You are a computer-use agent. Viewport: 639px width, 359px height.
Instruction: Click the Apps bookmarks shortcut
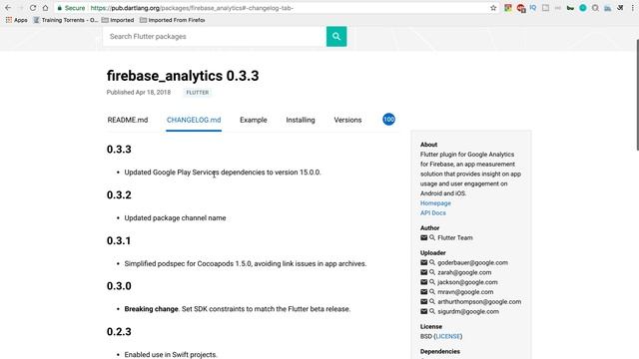[16, 20]
